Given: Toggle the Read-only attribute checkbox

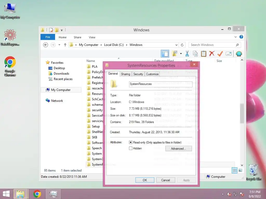Looking at the screenshot, I should click(131, 143).
